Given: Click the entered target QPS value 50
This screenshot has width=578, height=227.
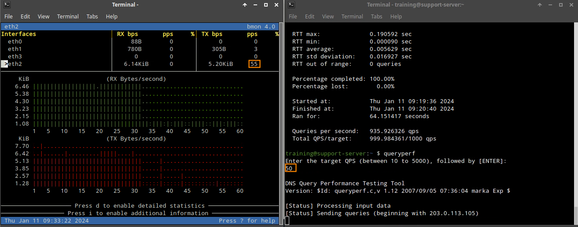Looking at the screenshot, I should (x=290, y=169).
